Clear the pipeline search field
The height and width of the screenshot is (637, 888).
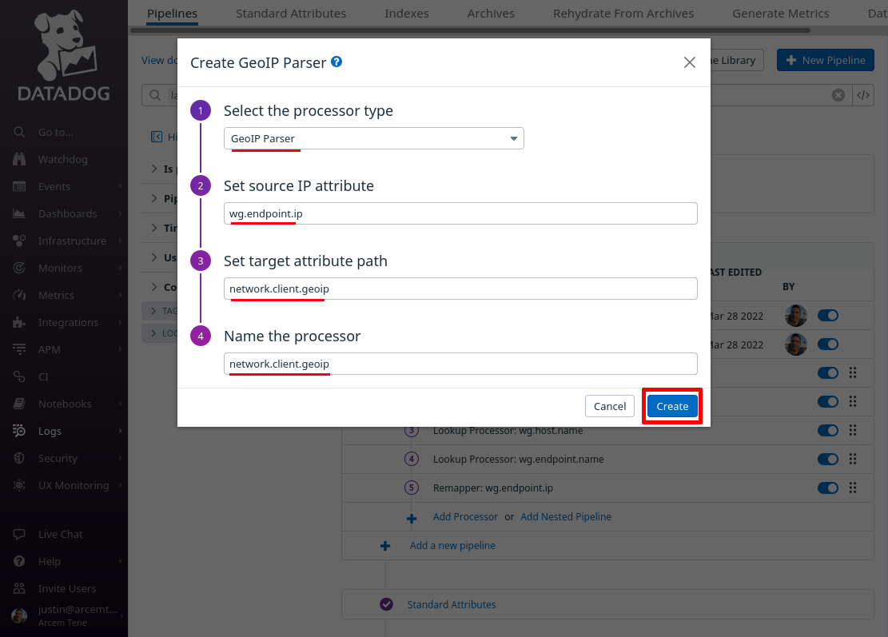point(838,95)
